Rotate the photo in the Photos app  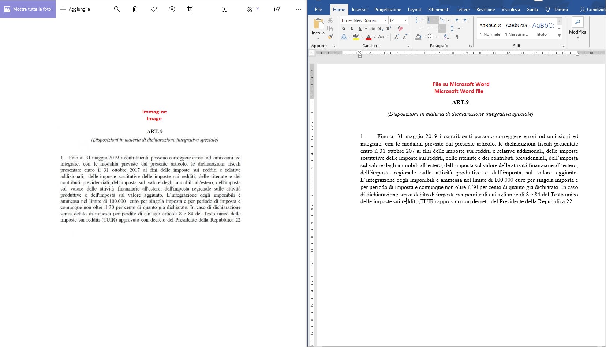click(x=172, y=9)
